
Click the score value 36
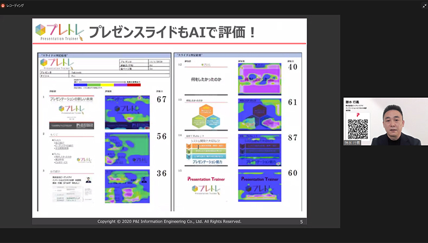tap(161, 173)
